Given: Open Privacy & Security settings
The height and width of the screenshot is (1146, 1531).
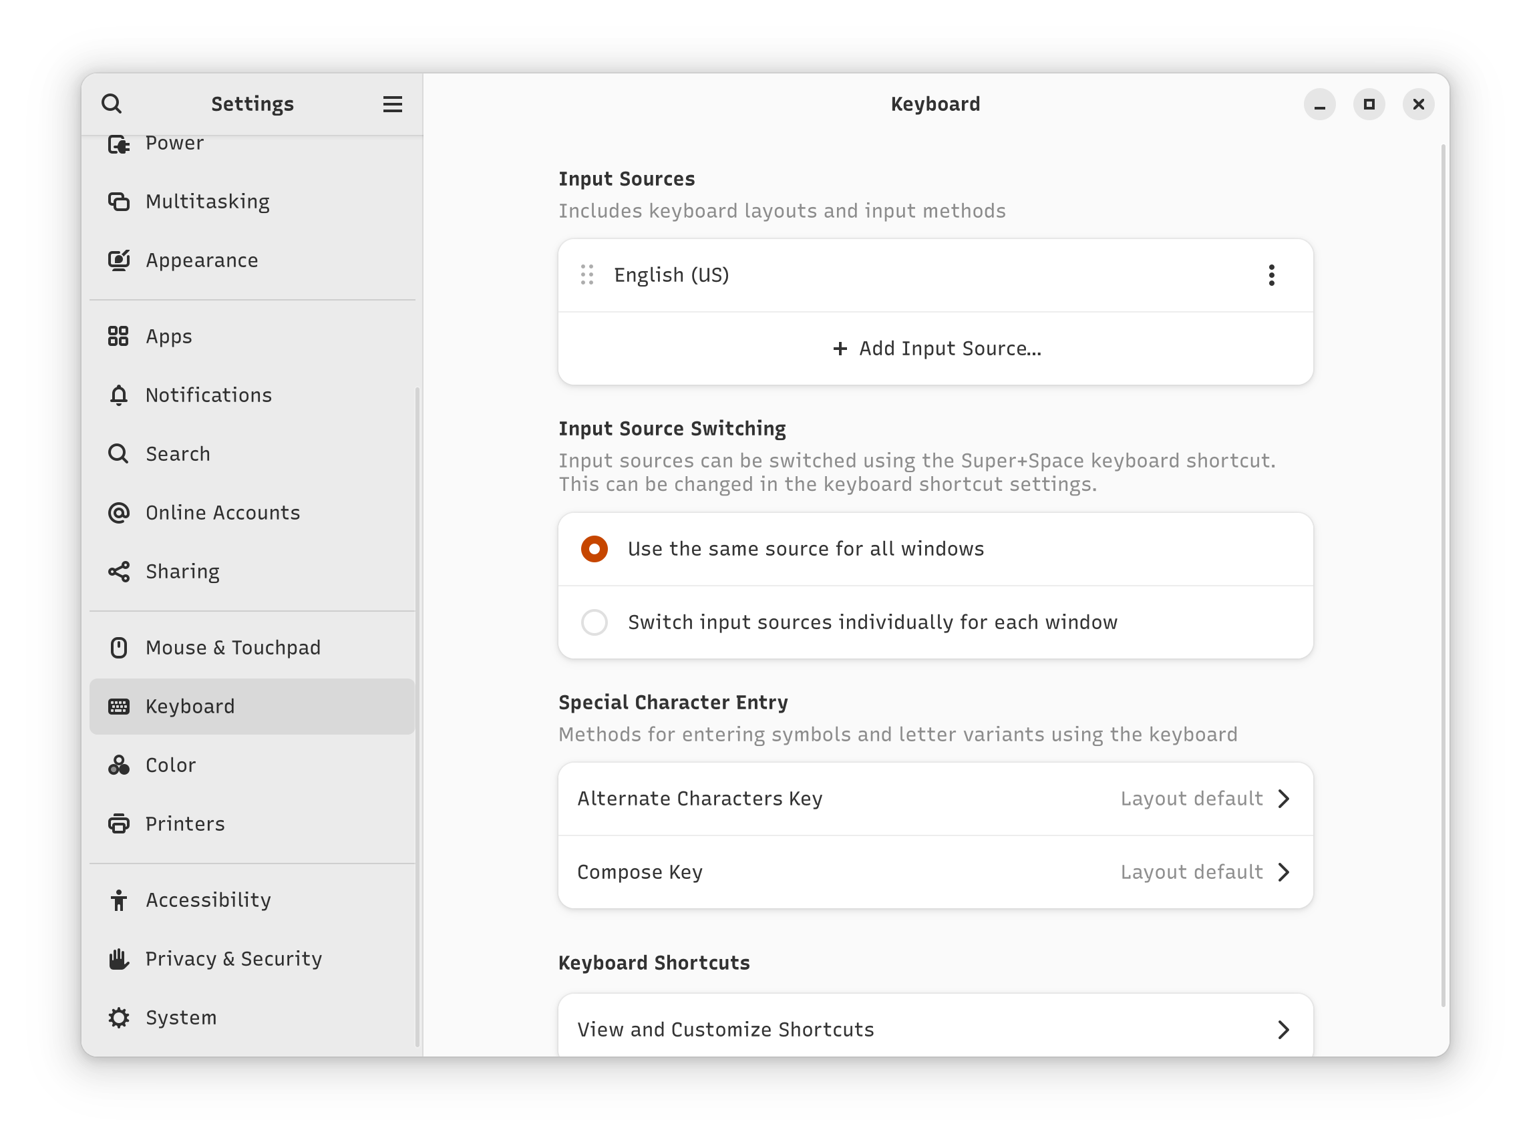Looking at the screenshot, I should click(233, 959).
